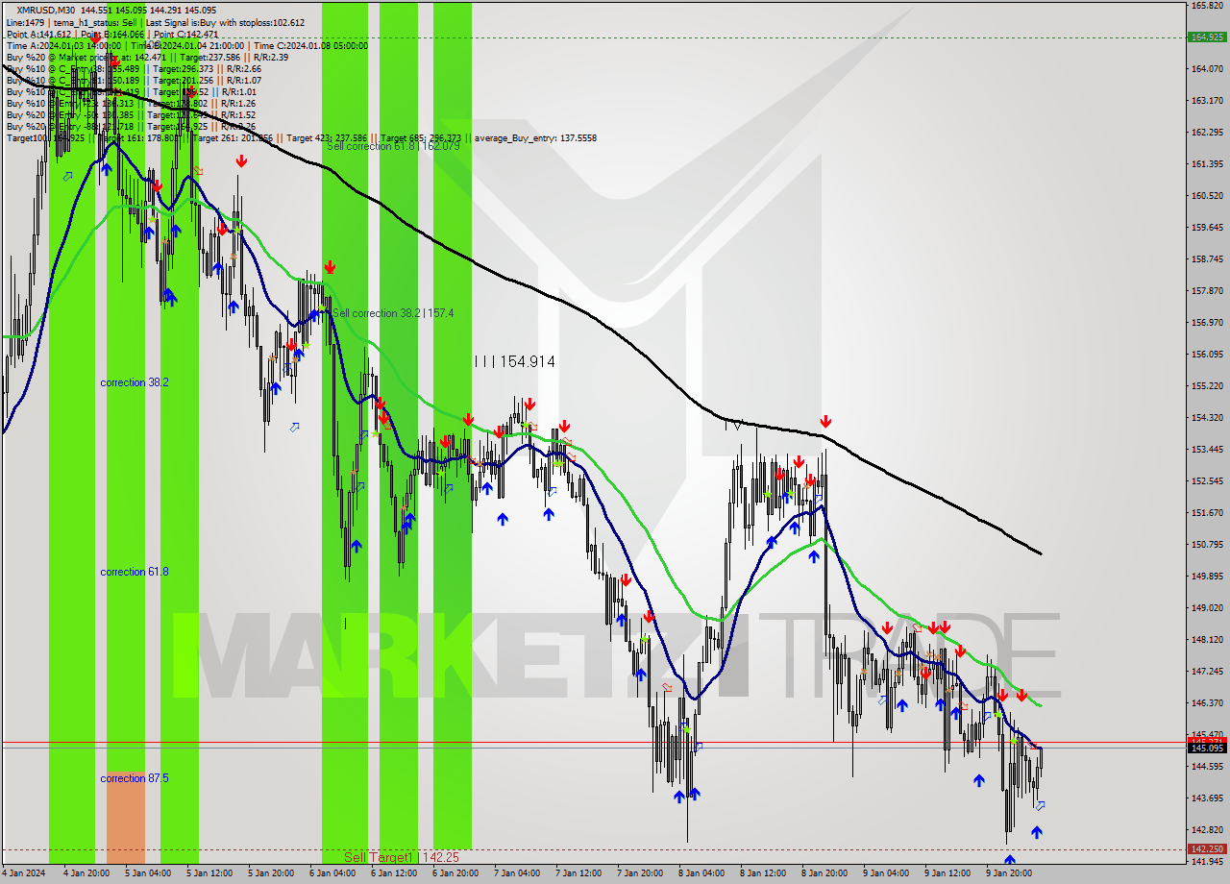This screenshot has height=884, width=1230.
Task: Click '7 Jan 20:00' on the time axis
Action: point(639,874)
